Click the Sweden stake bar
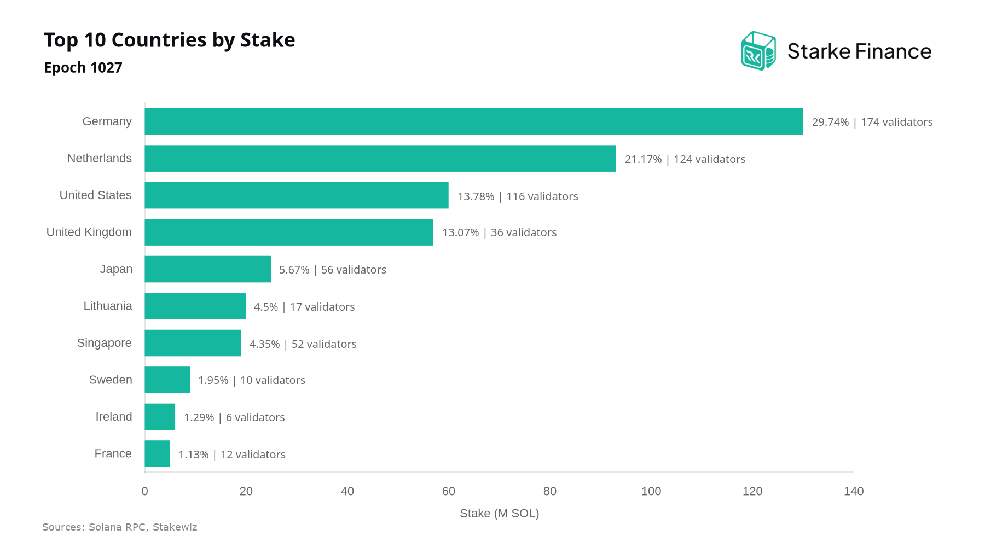Image resolution: width=985 pixels, height=547 pixels. pos(167,380)
